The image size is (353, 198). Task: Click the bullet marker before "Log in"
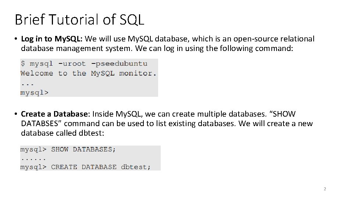pyautogui.click(x=16, y=39)
